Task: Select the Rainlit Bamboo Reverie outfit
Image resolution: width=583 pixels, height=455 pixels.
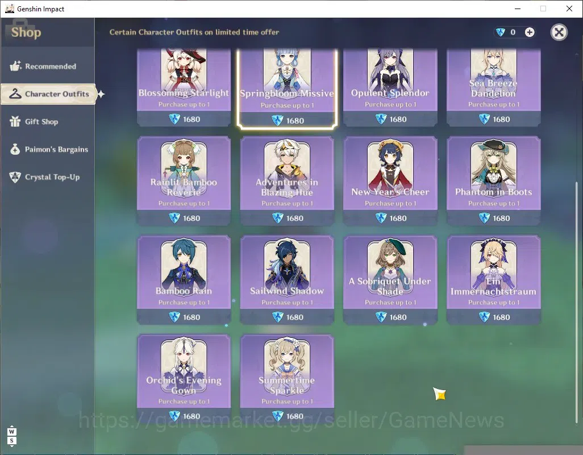Action: 184,181
